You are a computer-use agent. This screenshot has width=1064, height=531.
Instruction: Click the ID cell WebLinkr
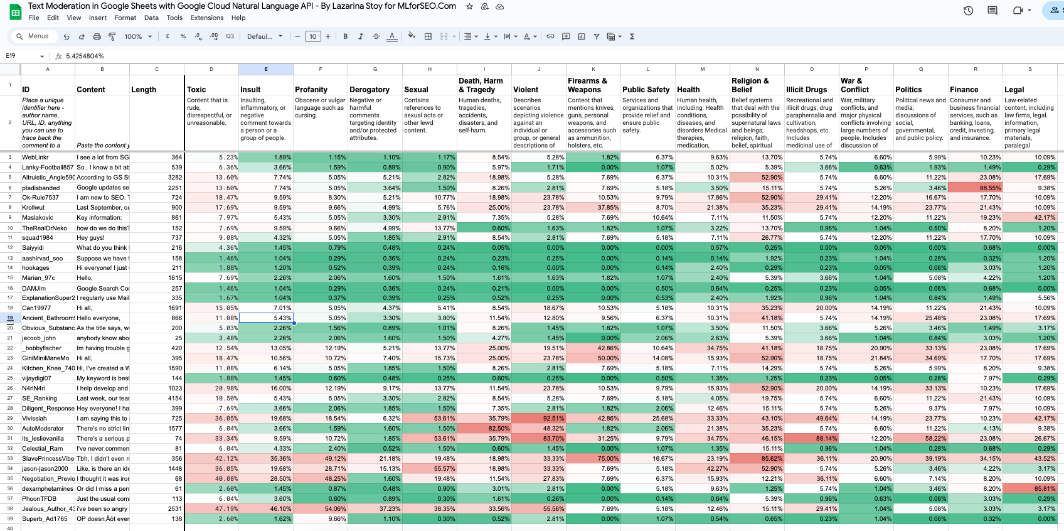pyautogui.click(x=48, y=158)
